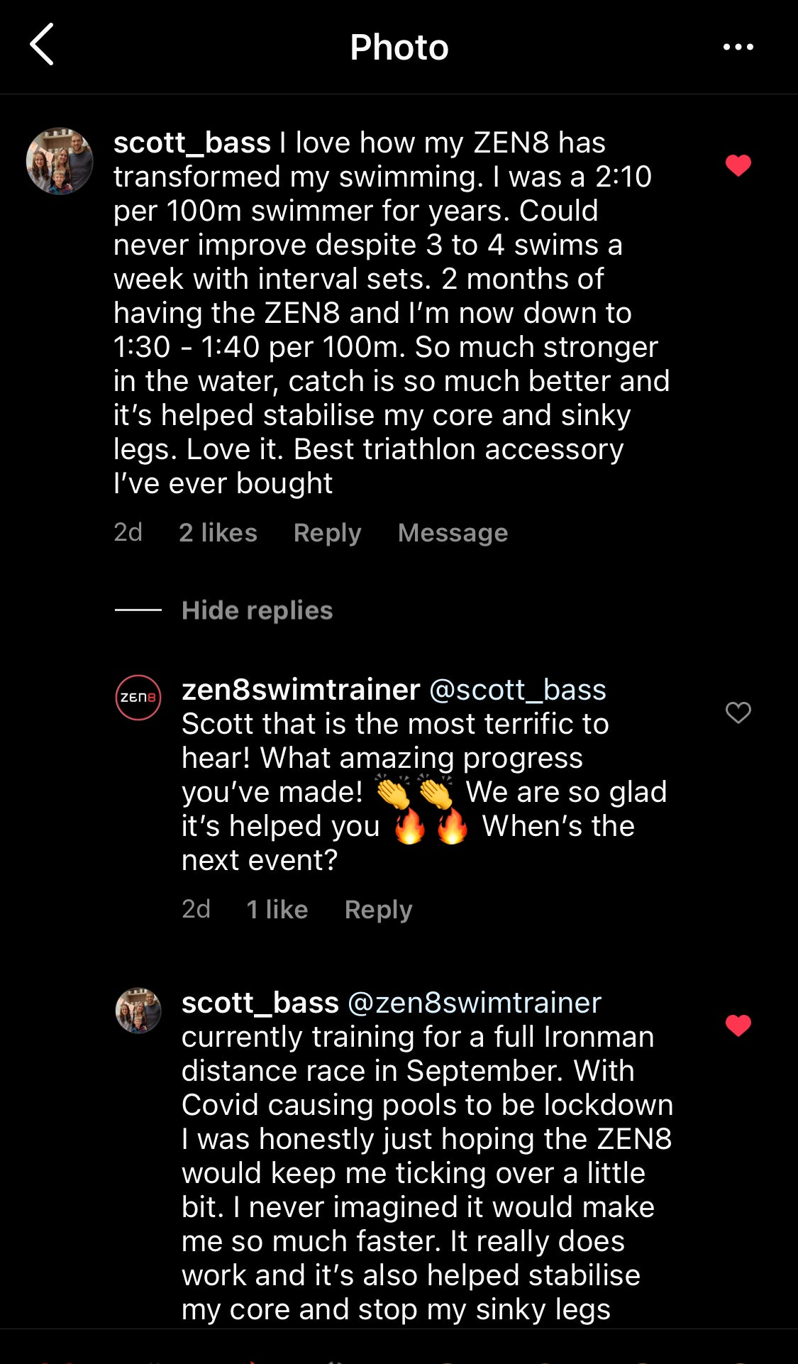
Task: Unlike scott_bass's Ironman training reply
Action: click(x=738, y=1025)
